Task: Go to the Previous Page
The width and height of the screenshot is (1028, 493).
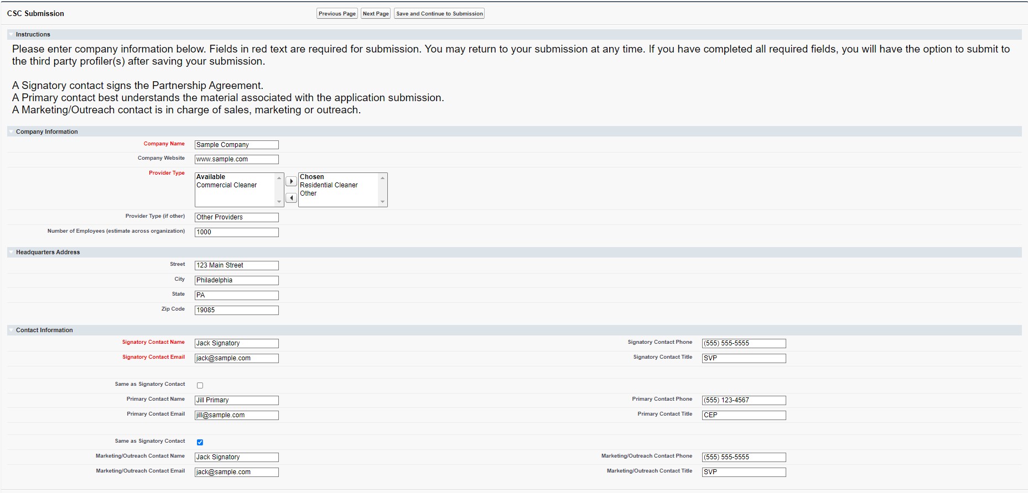Action: coord(337,14)
